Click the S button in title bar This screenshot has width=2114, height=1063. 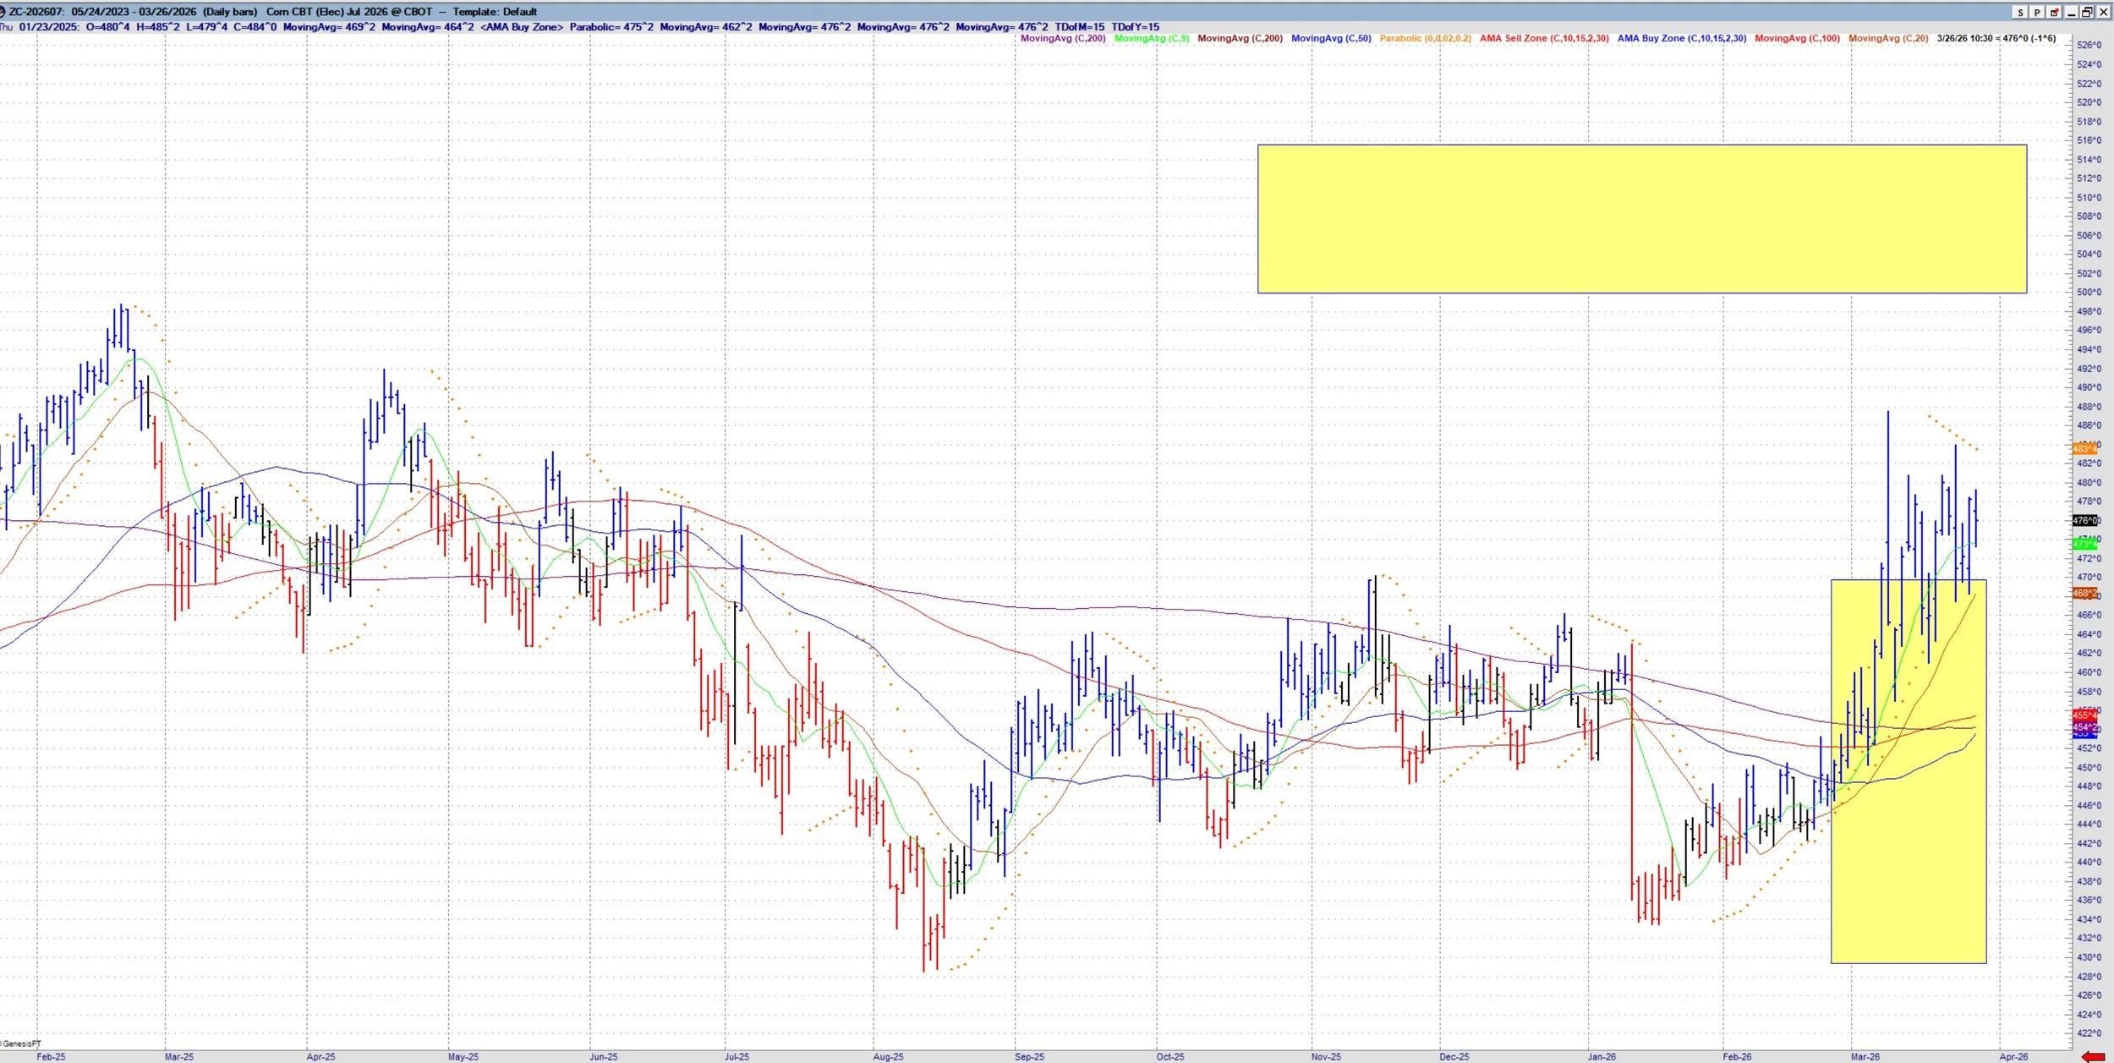click(x=2021, y=12)
